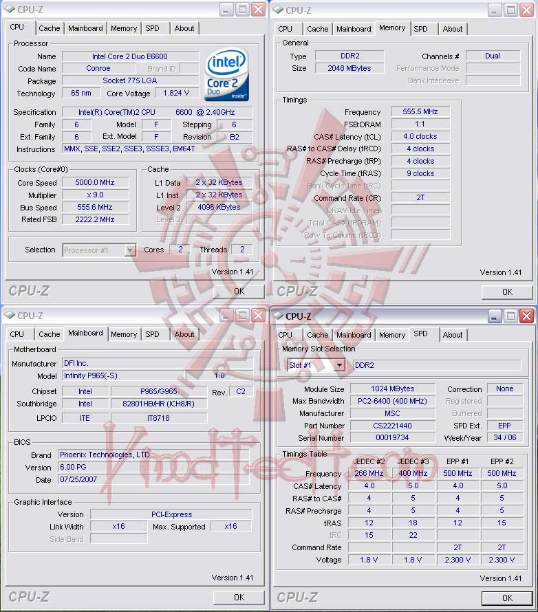This screenshot has height=612, width=538.
Task: Click the CPU-Z title icon in the Mainboard window
Action: [x=10, y=315]
